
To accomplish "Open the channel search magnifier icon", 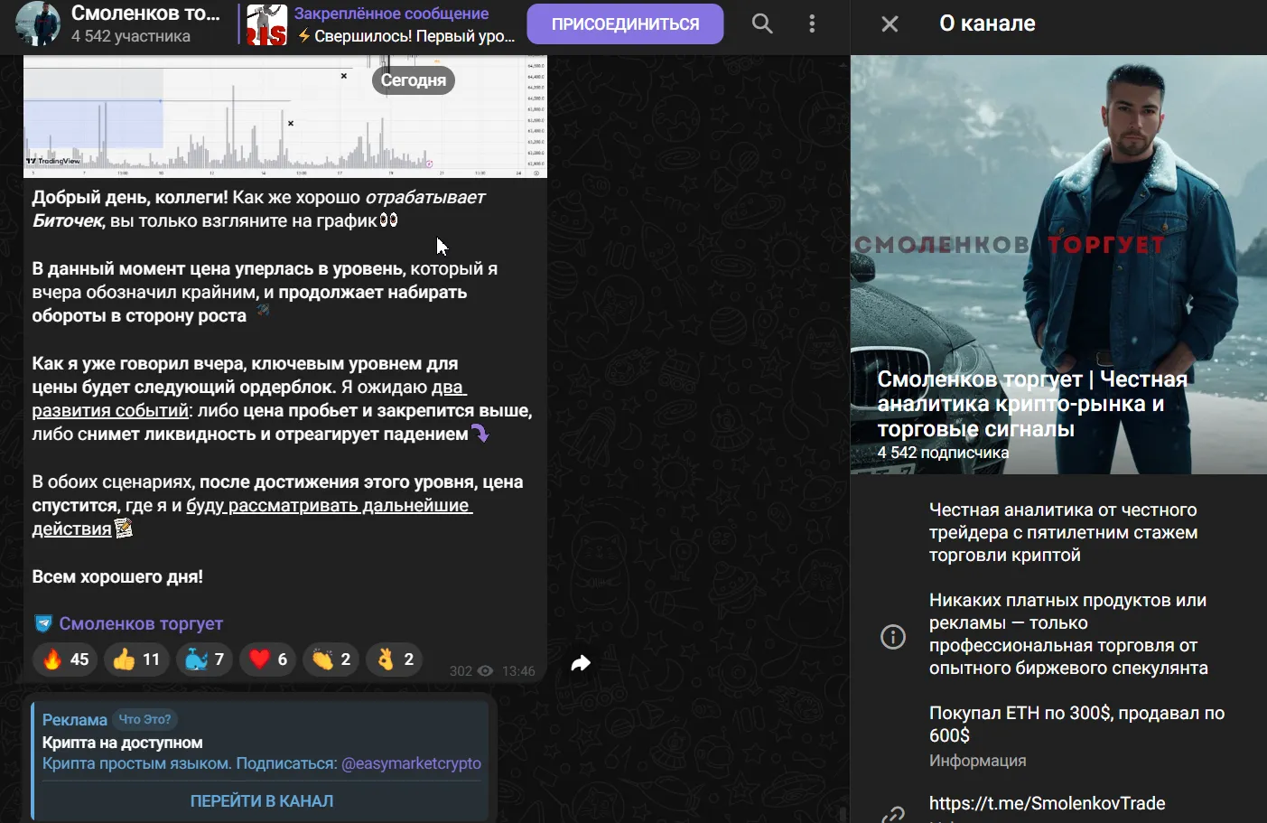I will click(x=762, y=24).
